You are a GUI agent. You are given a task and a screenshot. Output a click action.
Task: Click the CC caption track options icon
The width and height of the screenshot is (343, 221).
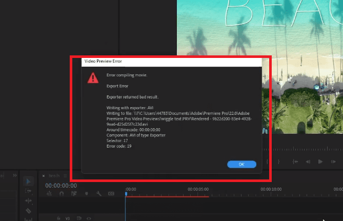pyautogui.click(x=111, y=193)
